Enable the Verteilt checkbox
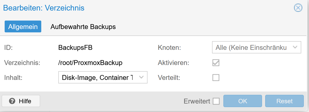 [216, 78]
